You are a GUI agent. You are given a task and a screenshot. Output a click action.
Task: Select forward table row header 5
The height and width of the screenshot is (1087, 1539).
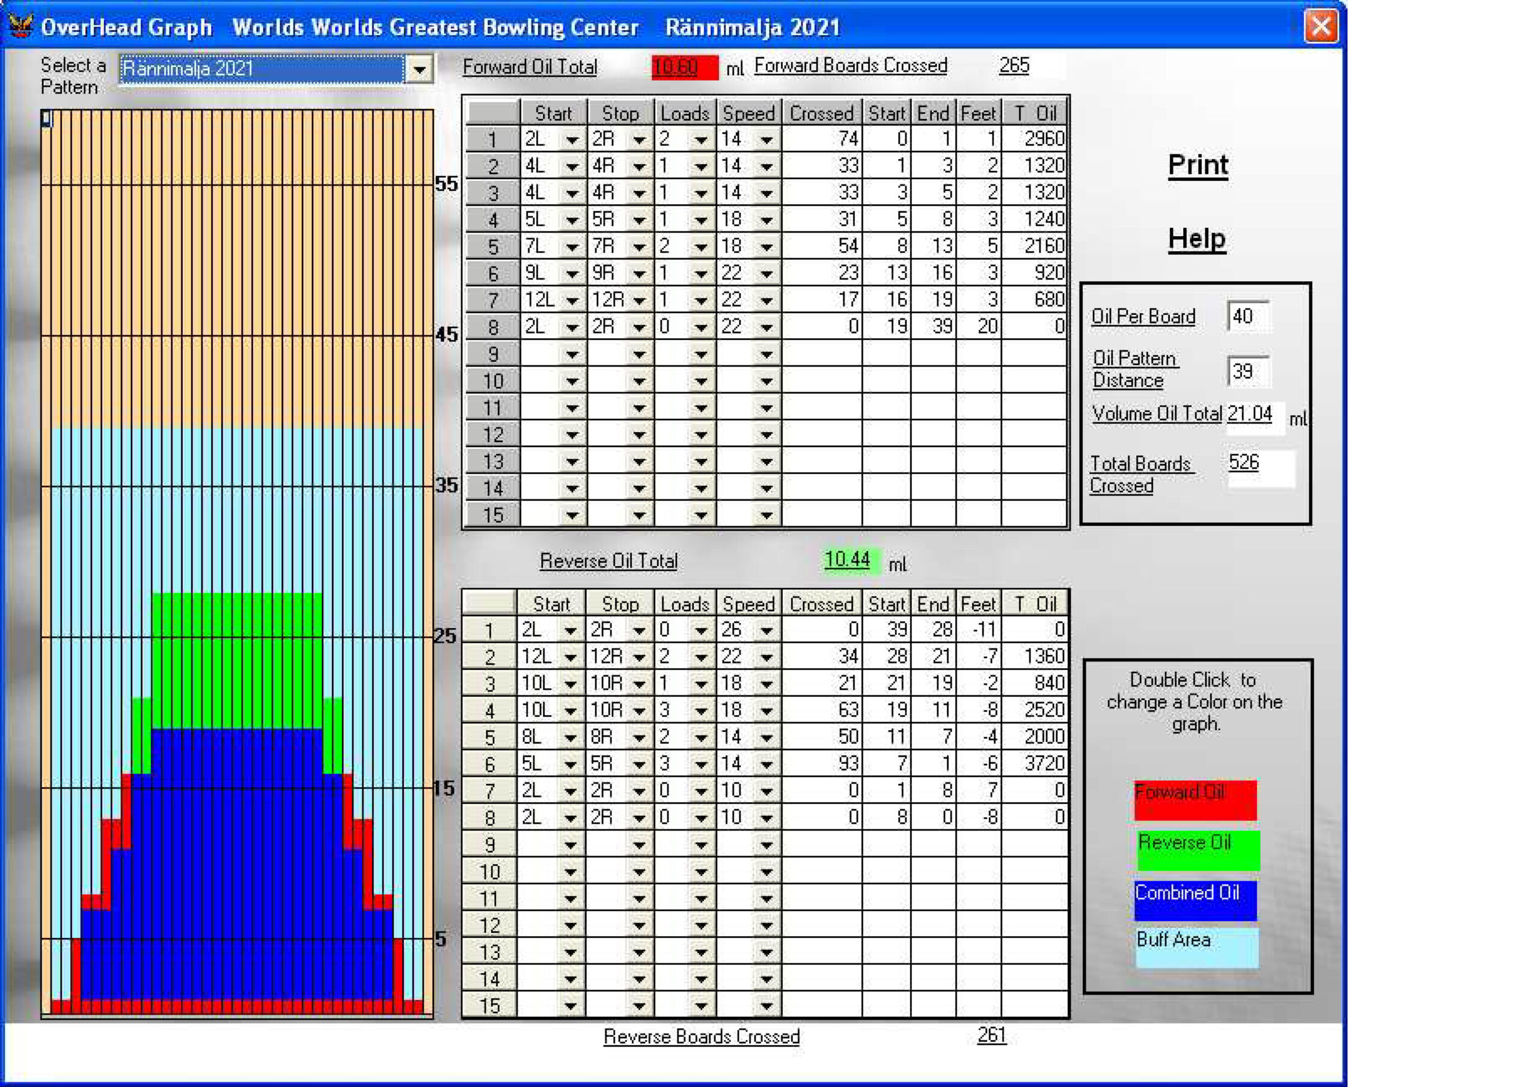[x=493, y=246]
